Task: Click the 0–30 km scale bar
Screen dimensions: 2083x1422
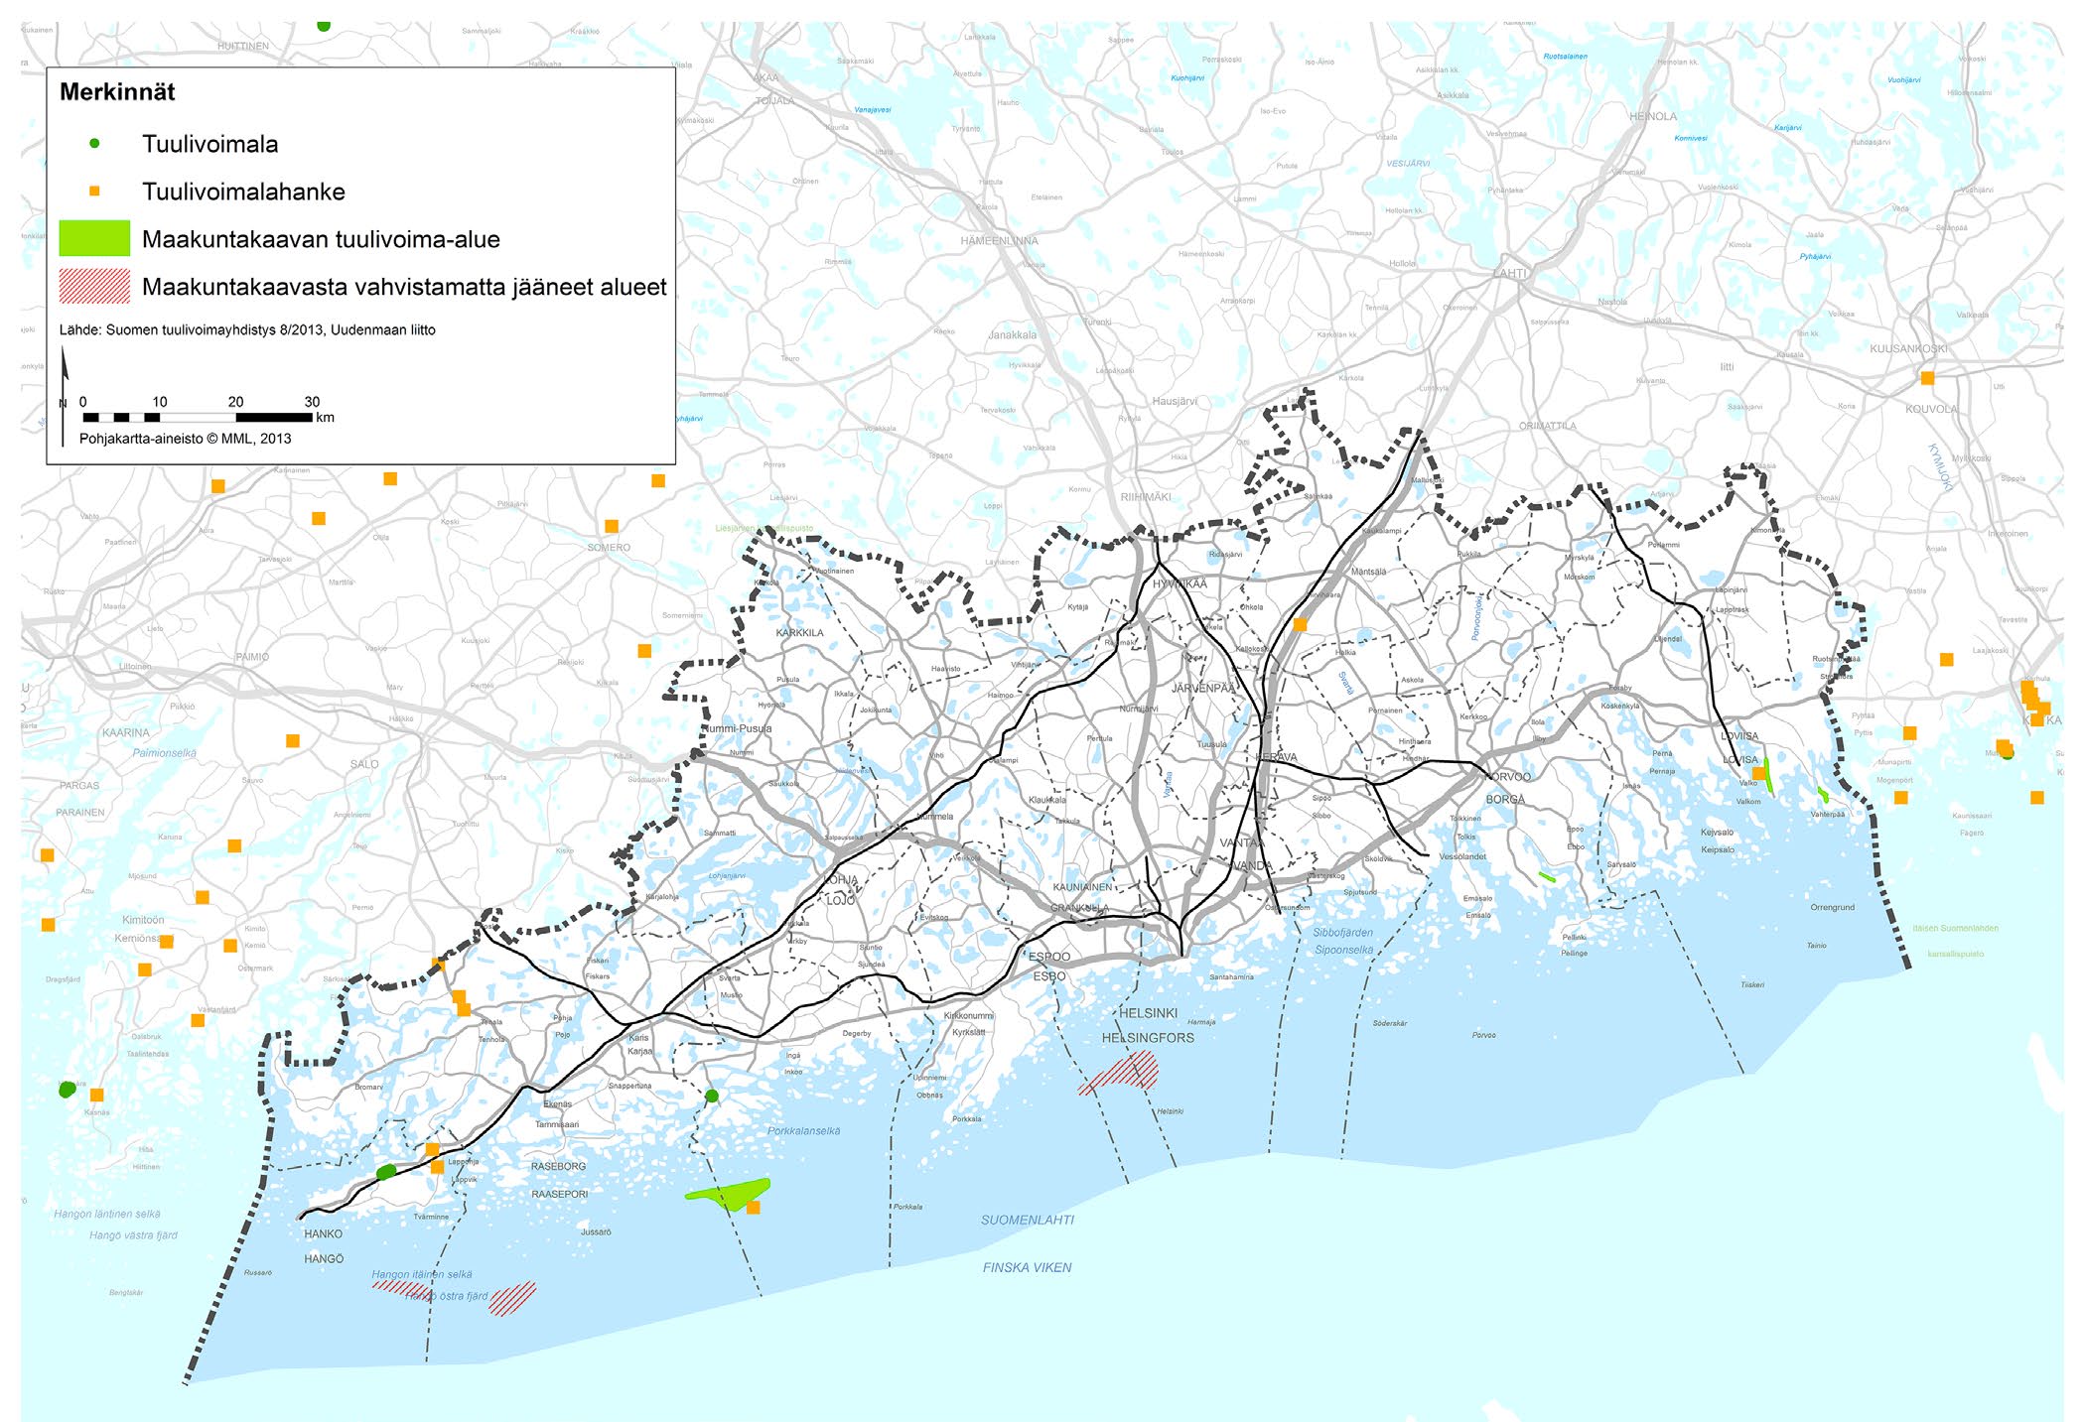Action: [x=199, y=417]
